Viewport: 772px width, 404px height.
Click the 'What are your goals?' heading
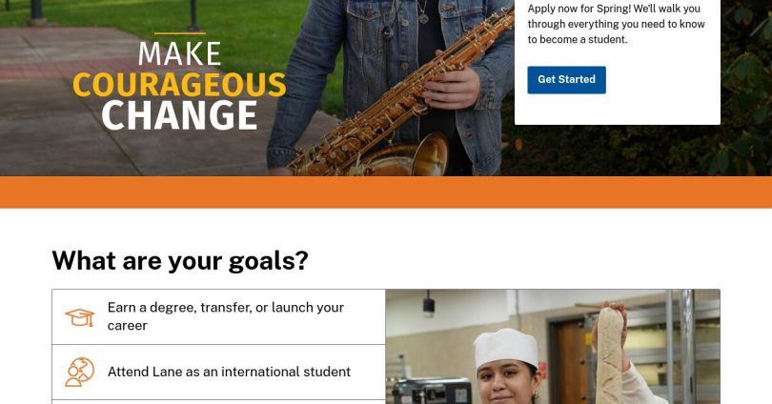coord(180,260)
